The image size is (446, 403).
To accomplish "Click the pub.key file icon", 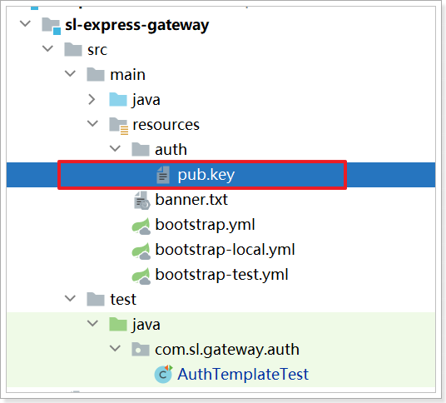I will [x=163, y=175].
